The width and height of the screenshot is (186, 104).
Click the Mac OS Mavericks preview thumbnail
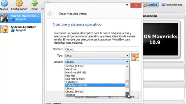coord(161,39)
